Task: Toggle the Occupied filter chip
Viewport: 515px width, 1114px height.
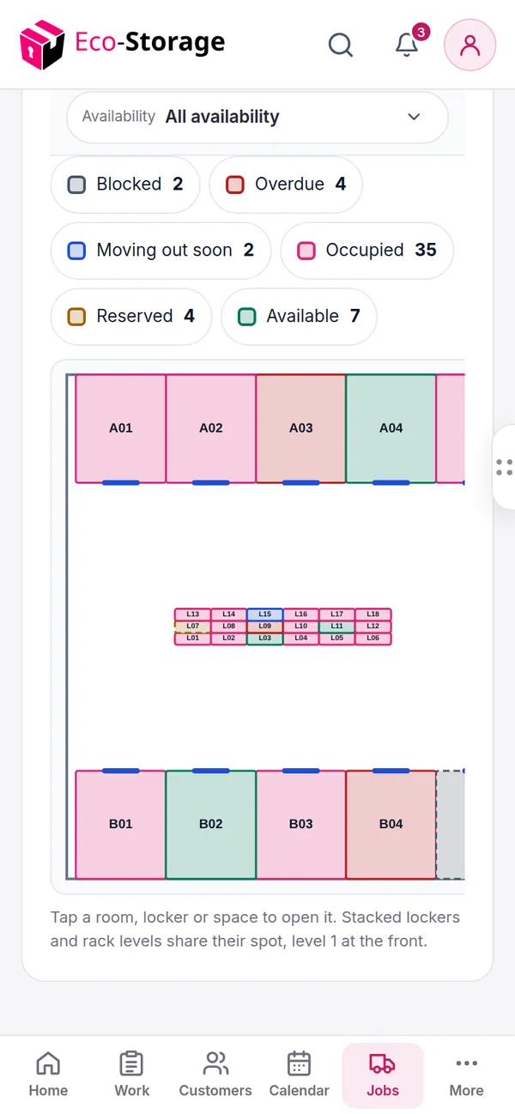Action: coord(367,250)
